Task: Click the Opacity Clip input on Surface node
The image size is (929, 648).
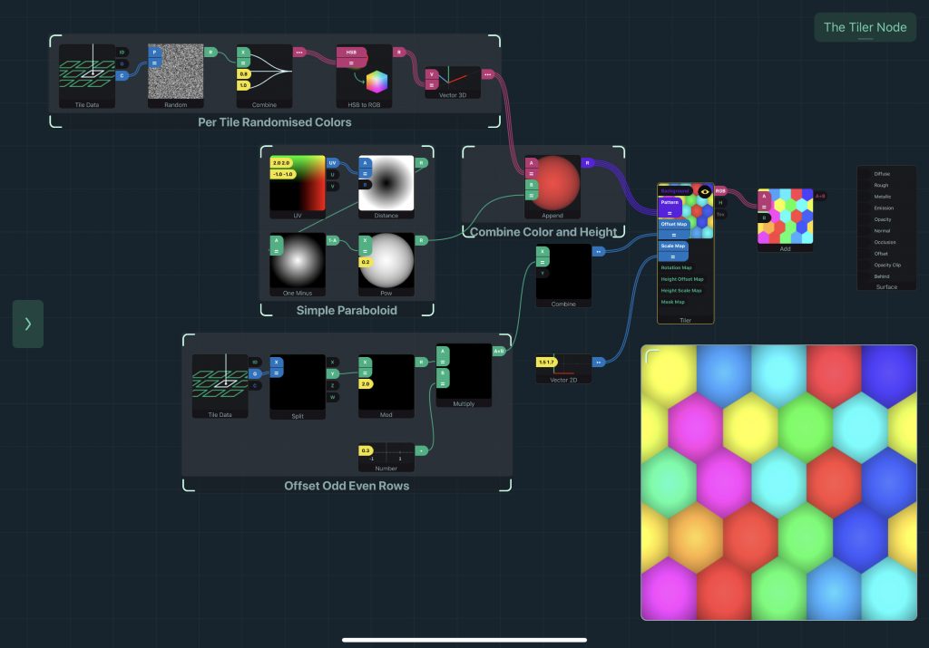Action: (887, 266)
